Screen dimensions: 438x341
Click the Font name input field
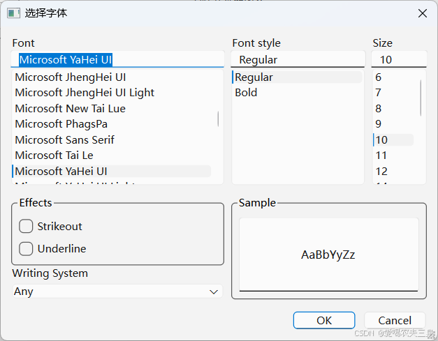[x=117, y=59]
